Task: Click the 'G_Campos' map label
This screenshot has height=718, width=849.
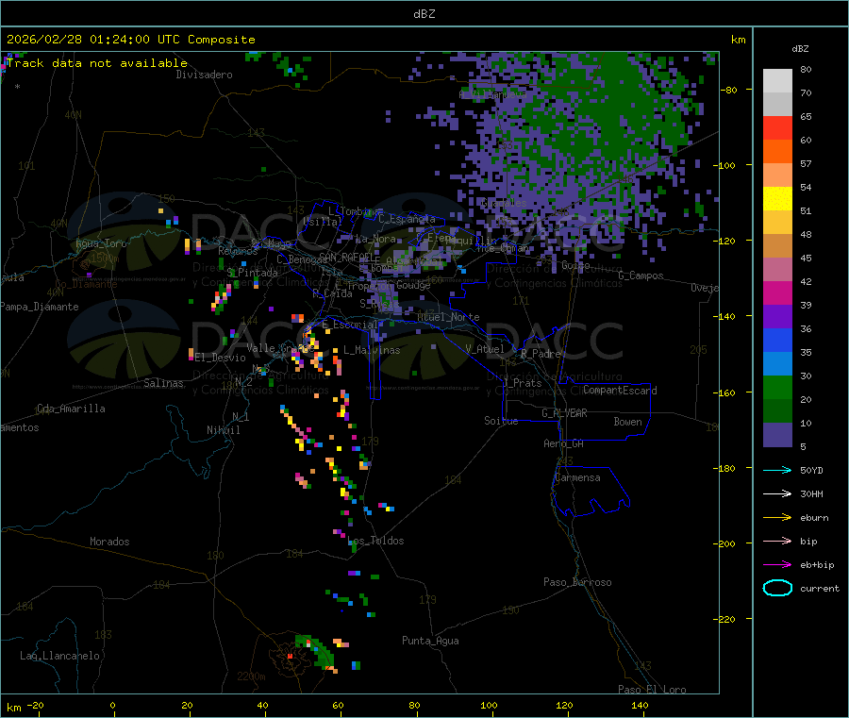Action: click(641, 276)
